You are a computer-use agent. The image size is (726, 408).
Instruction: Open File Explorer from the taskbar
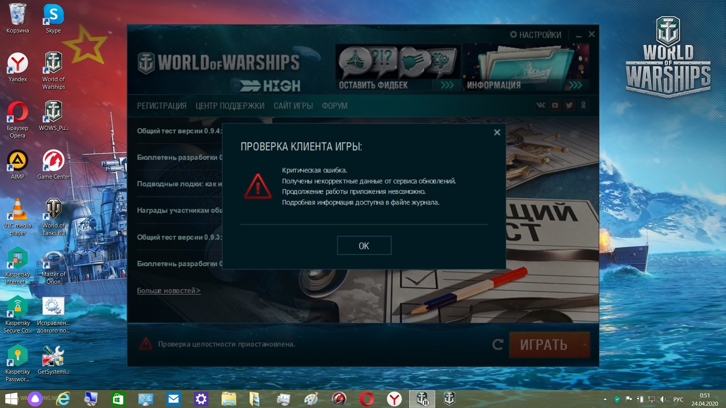click(x=228, y=399)
